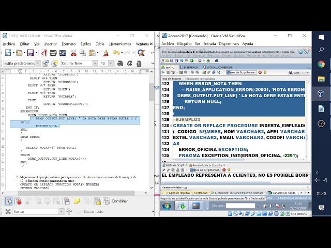Click Writer vertical scrollbar thumb
331x248 pixels.
point(151,92)
